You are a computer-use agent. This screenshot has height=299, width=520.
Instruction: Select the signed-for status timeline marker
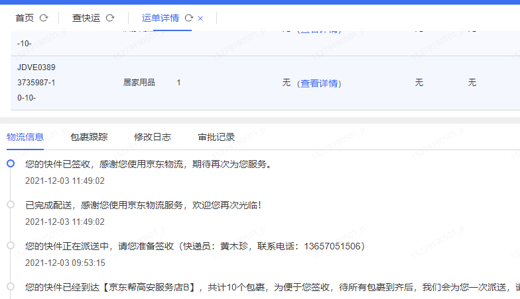[x=11, y=163]
